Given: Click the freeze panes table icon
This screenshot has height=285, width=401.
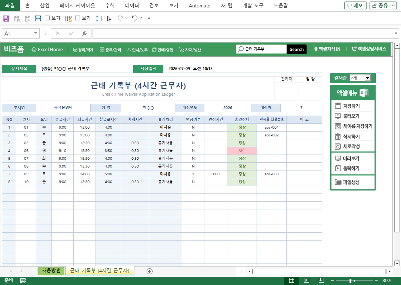Looking at the screenshot, I should tap(68, 19).
